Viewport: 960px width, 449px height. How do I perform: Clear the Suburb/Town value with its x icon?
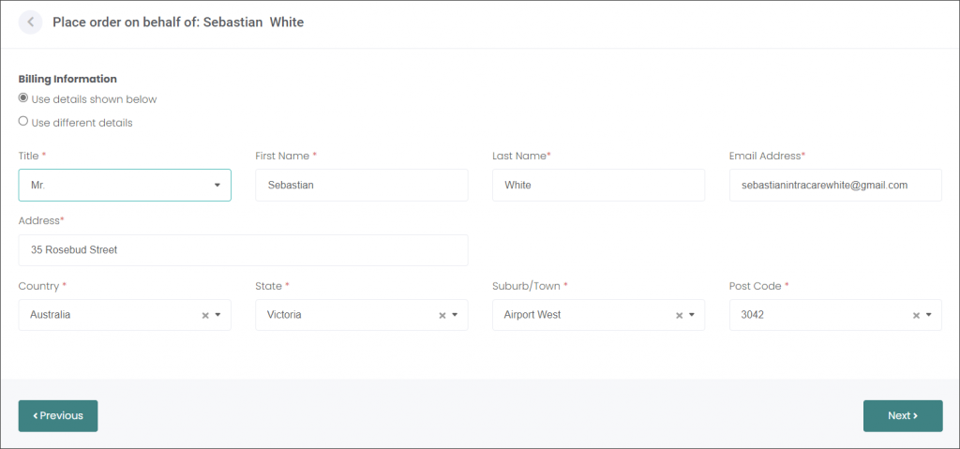(679, 316)
